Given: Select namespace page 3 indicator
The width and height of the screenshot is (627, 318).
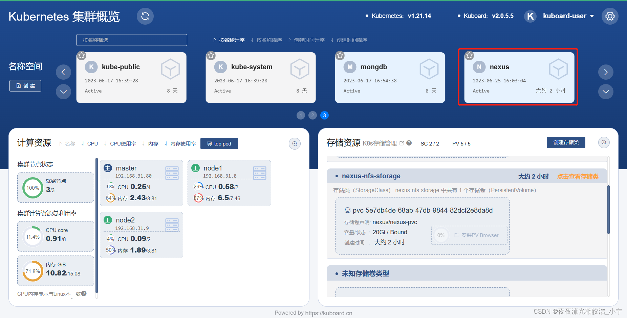Looking at the screenshot, I should coord(324,115).
